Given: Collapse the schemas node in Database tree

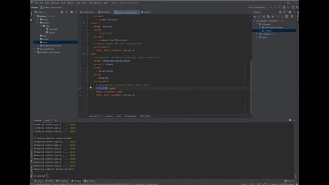Looking at the screenshot, I should click(257, 24).
